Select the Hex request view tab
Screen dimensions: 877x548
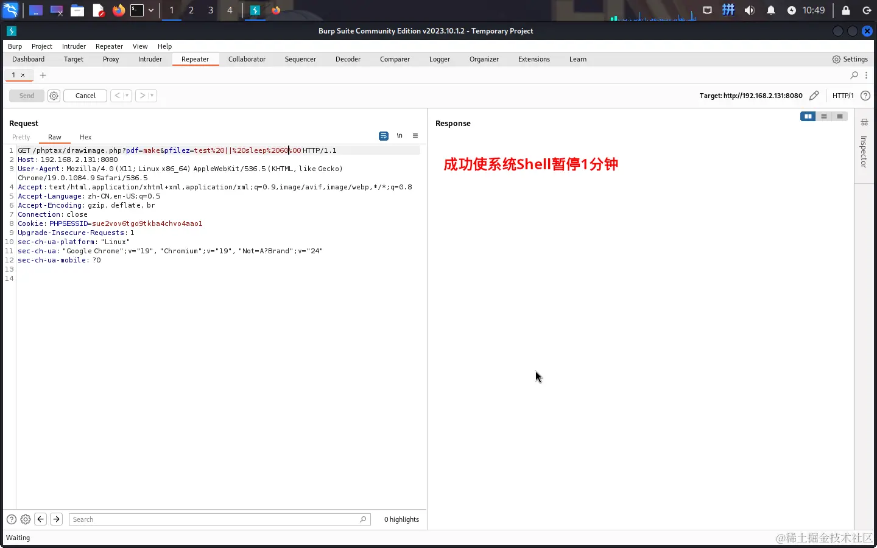85,137
